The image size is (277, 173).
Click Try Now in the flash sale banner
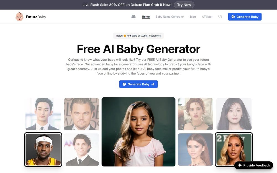tap(184, 5)
